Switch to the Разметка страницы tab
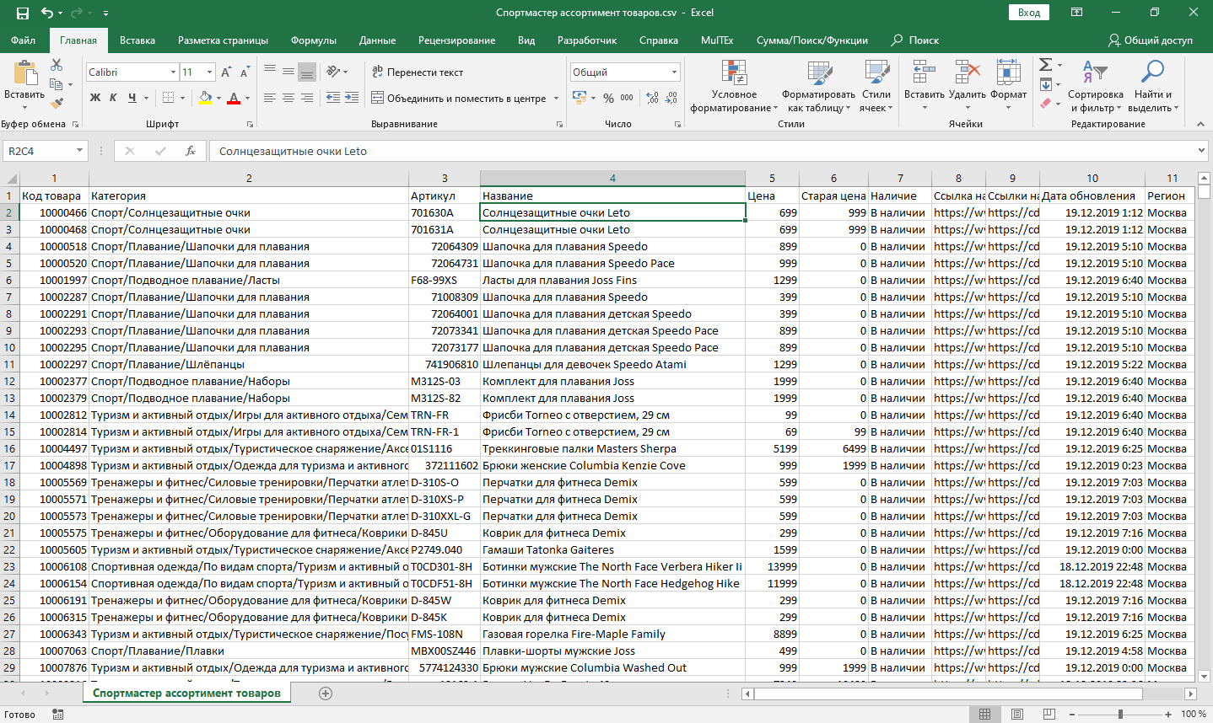The width and height of the screenshot is (1213, 723). 223,40
